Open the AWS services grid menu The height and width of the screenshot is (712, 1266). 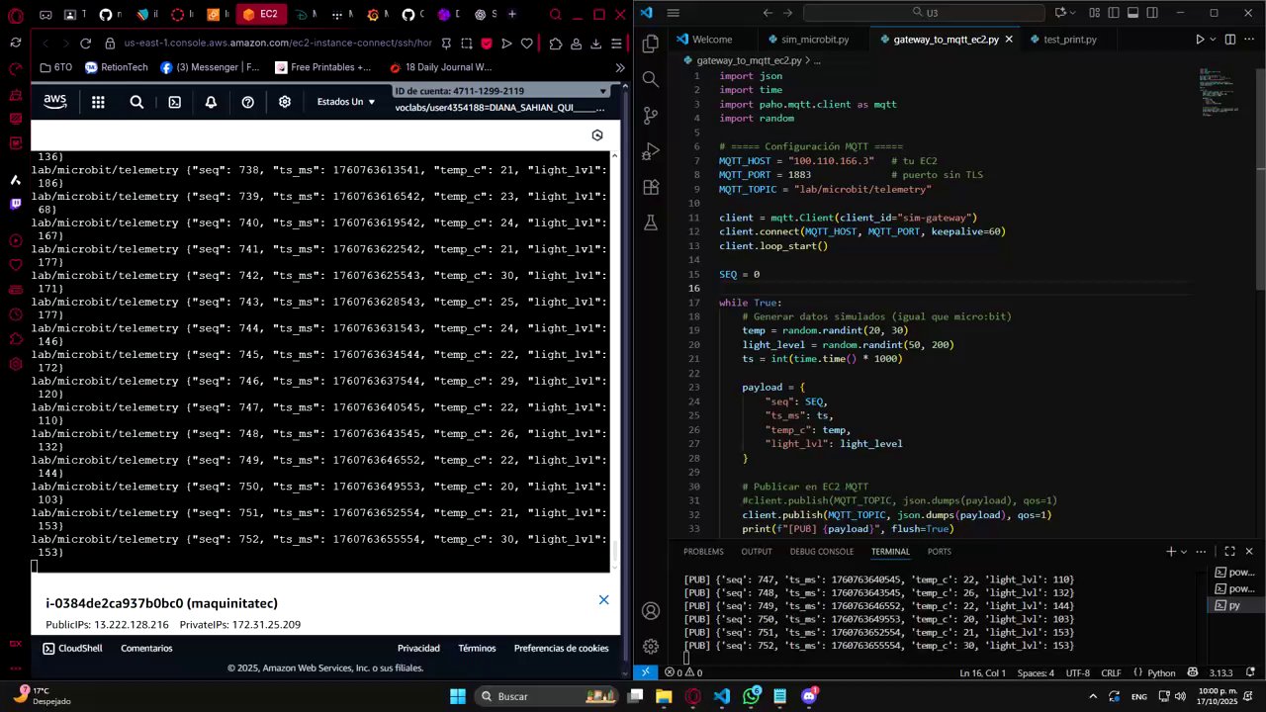pyautogui.click(x=98, y=102)
